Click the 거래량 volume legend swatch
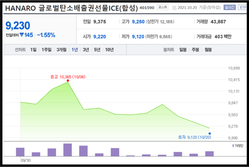The image size is (249, 167). 233,146
